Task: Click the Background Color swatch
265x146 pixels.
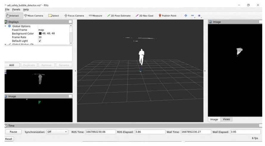Action: [x=40, y=33]
